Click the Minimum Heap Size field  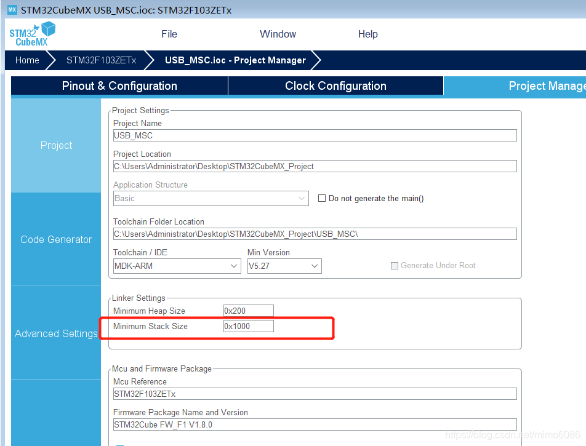point(249,311)
